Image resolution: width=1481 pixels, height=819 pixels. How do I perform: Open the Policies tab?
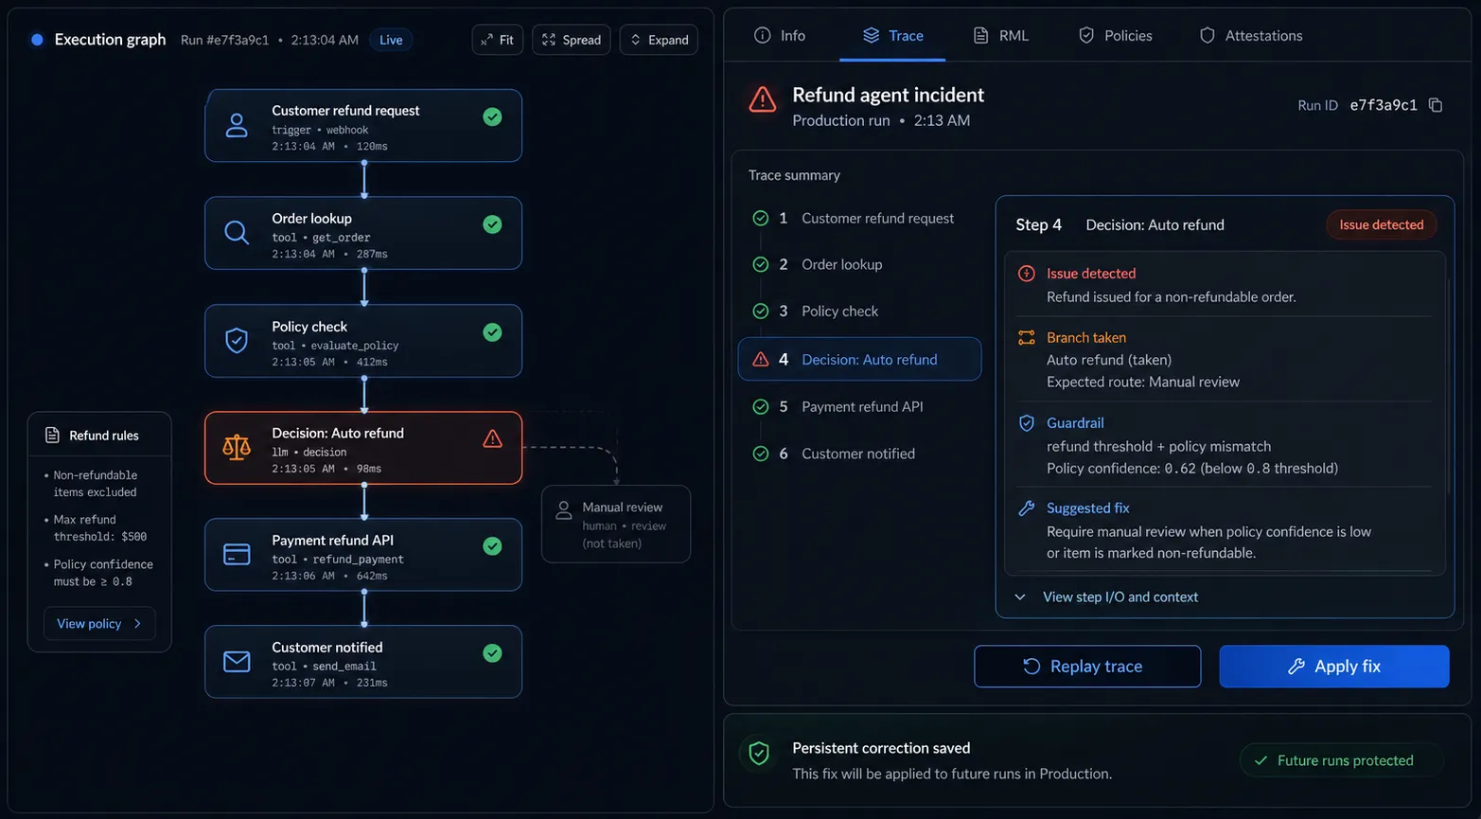1115,35
